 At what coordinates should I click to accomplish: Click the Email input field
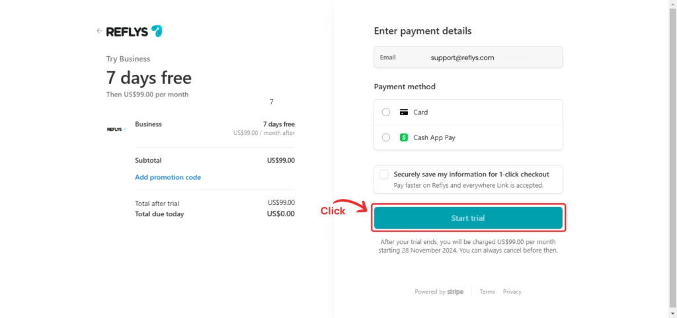point(468,58)
